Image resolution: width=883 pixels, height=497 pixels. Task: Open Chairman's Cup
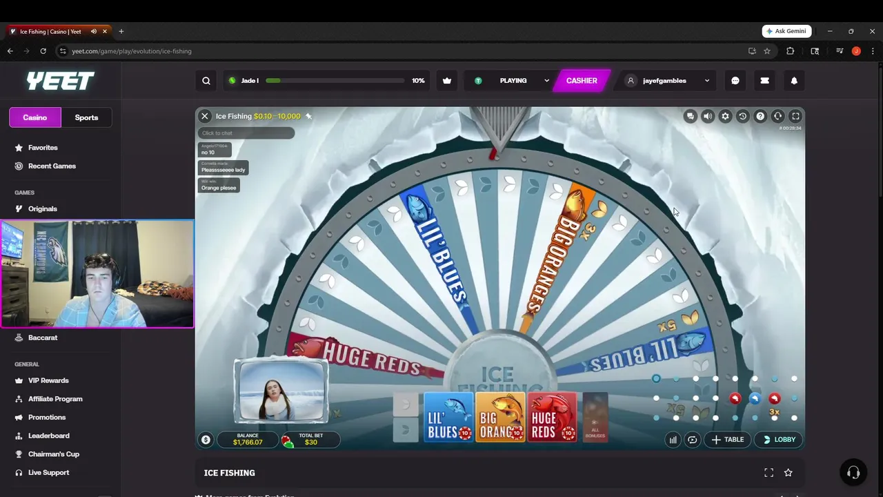tap(54, 454)
